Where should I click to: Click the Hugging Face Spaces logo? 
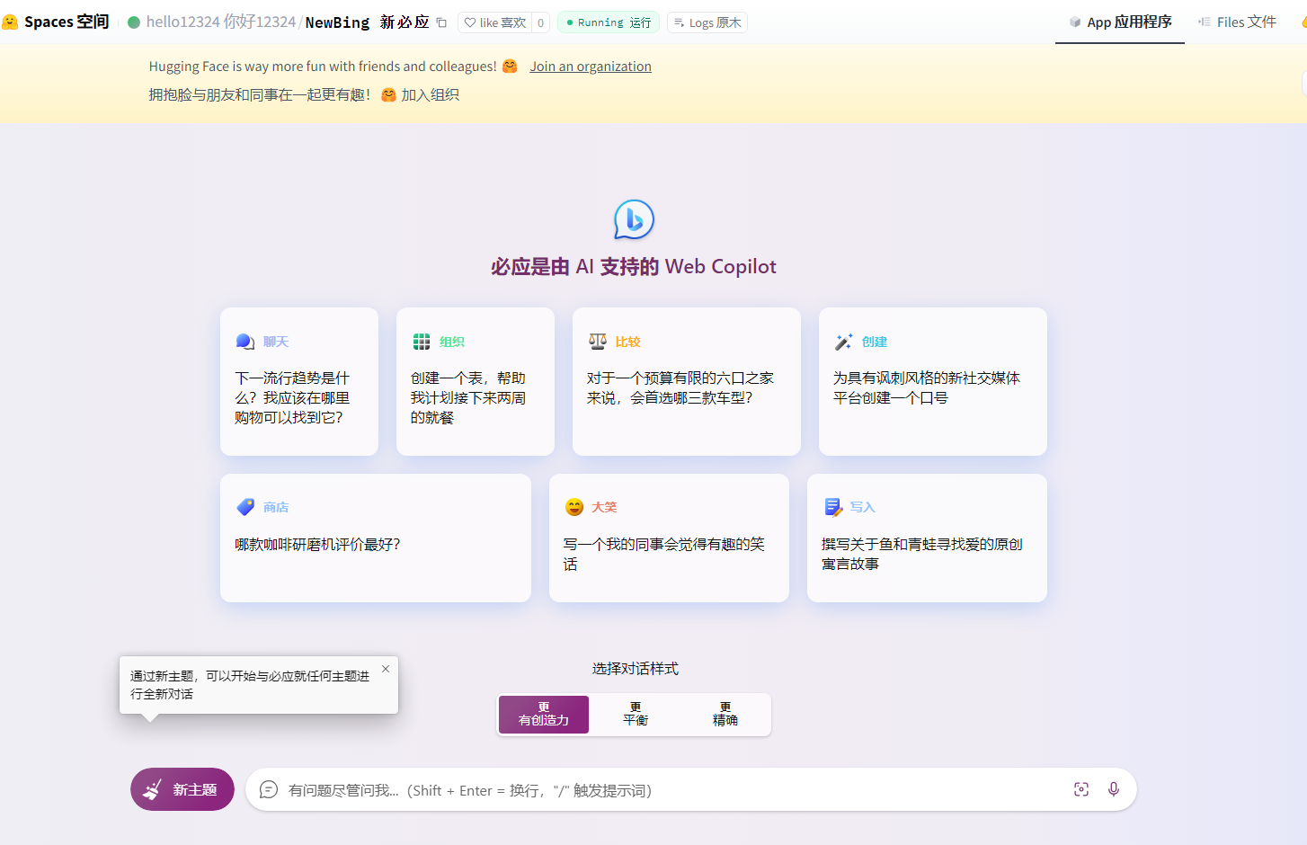(x=11, y=22)
